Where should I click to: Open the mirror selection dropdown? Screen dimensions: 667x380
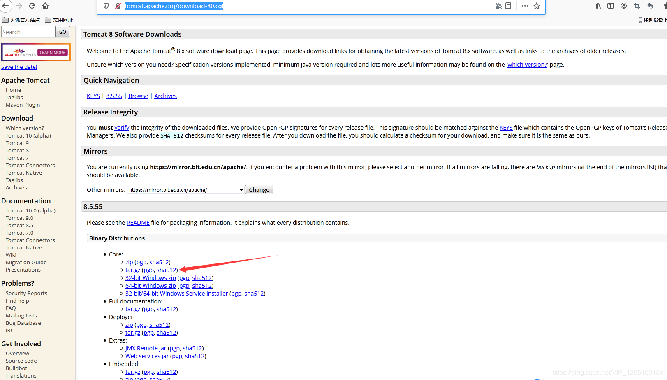point(186,190)
